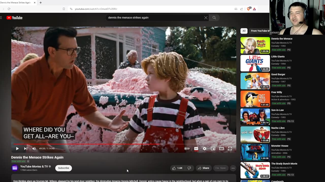This screenshot has height=182, width=325.
Task: Play the video
Action: [x=17, y=149]
